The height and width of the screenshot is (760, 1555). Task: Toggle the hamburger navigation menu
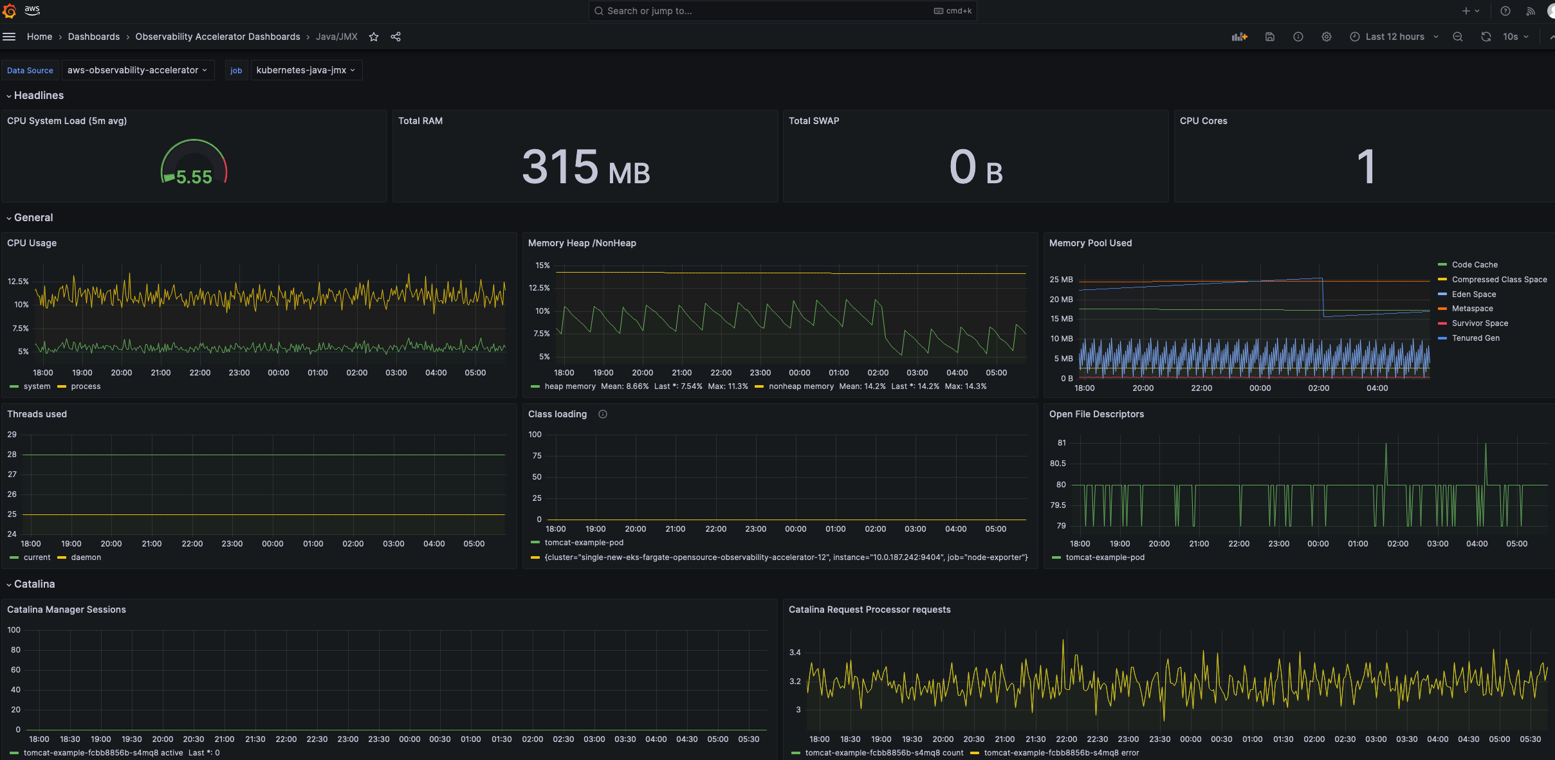9,37
